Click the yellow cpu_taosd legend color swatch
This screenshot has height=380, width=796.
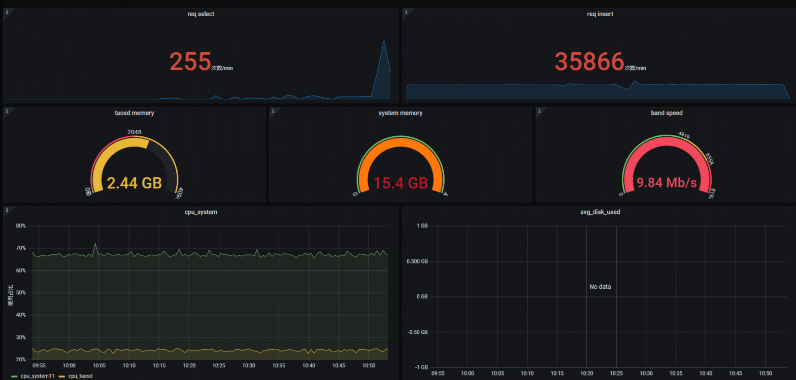pyautogui.click(x=62, y=376)
